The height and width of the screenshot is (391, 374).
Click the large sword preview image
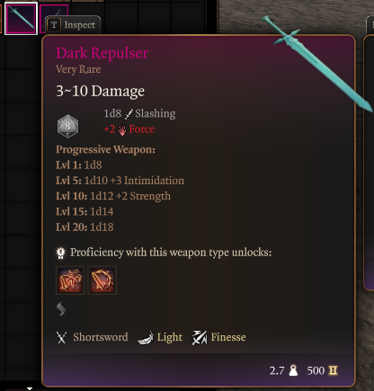317,63
